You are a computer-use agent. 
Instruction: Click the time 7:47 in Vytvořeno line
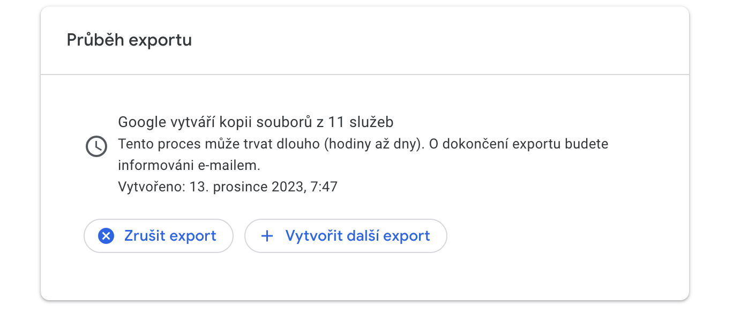click(x=324, y=187)
